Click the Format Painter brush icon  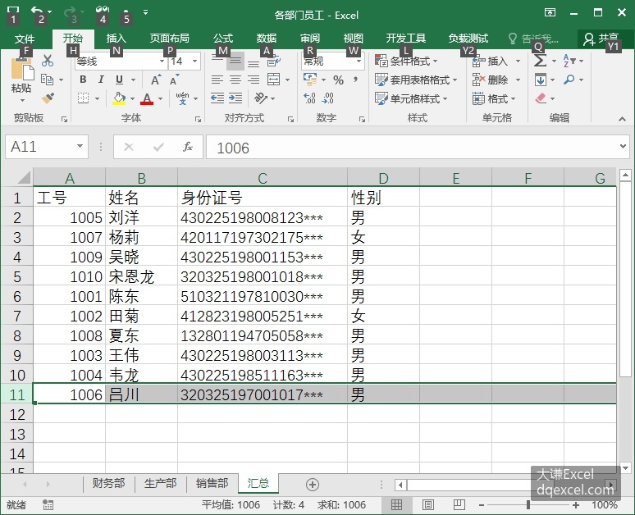[x=48, y=98]
